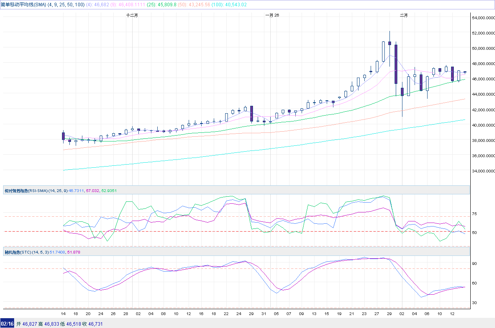495x328 pixels.
Task: Click the 二月 month marker
Action: pyautogui.click(x=403, y=15)
